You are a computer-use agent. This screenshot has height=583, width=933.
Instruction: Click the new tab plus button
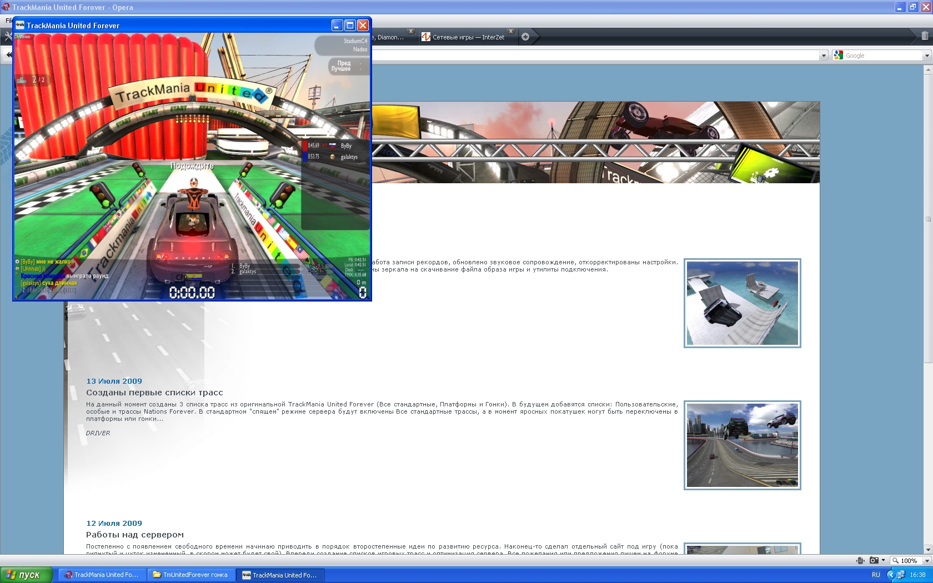525,37
